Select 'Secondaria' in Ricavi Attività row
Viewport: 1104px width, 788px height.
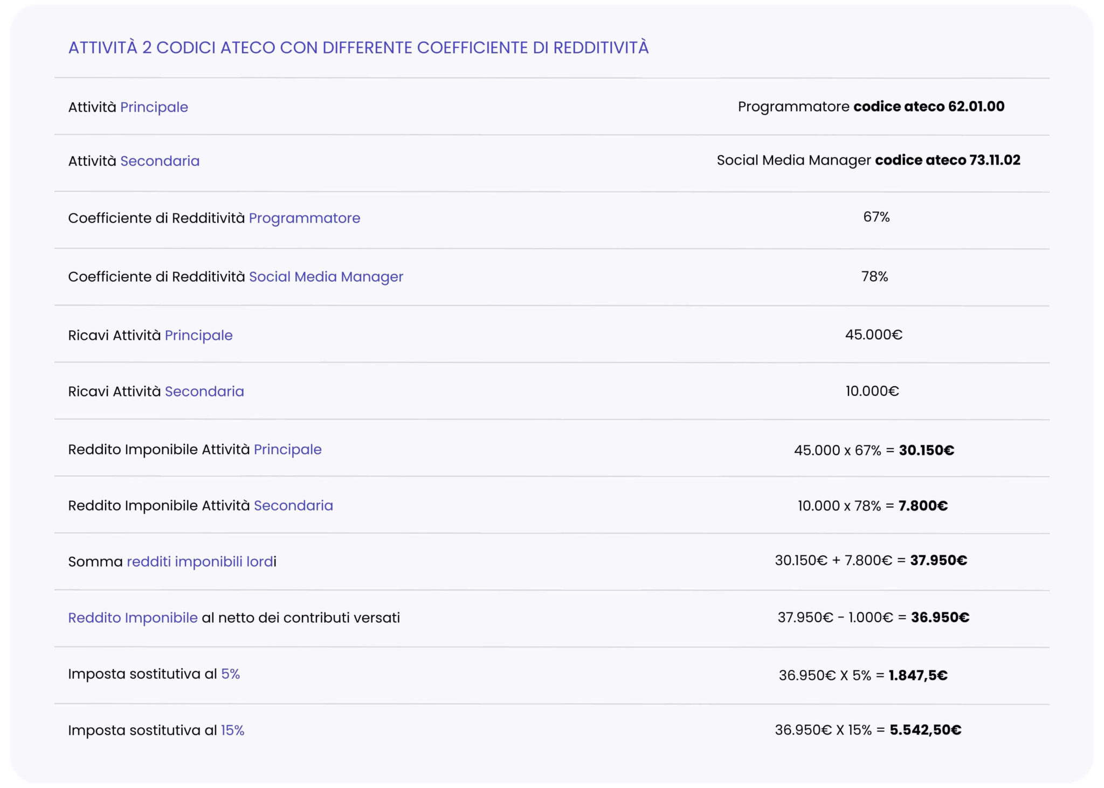204,392
